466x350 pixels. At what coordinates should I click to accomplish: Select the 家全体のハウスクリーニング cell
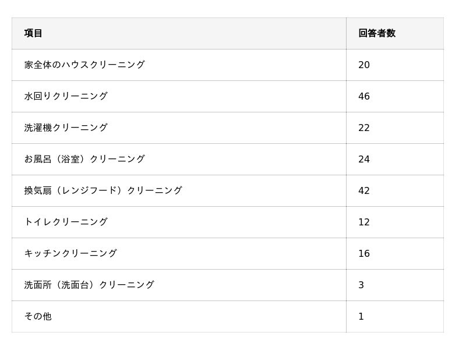[84, 65]
